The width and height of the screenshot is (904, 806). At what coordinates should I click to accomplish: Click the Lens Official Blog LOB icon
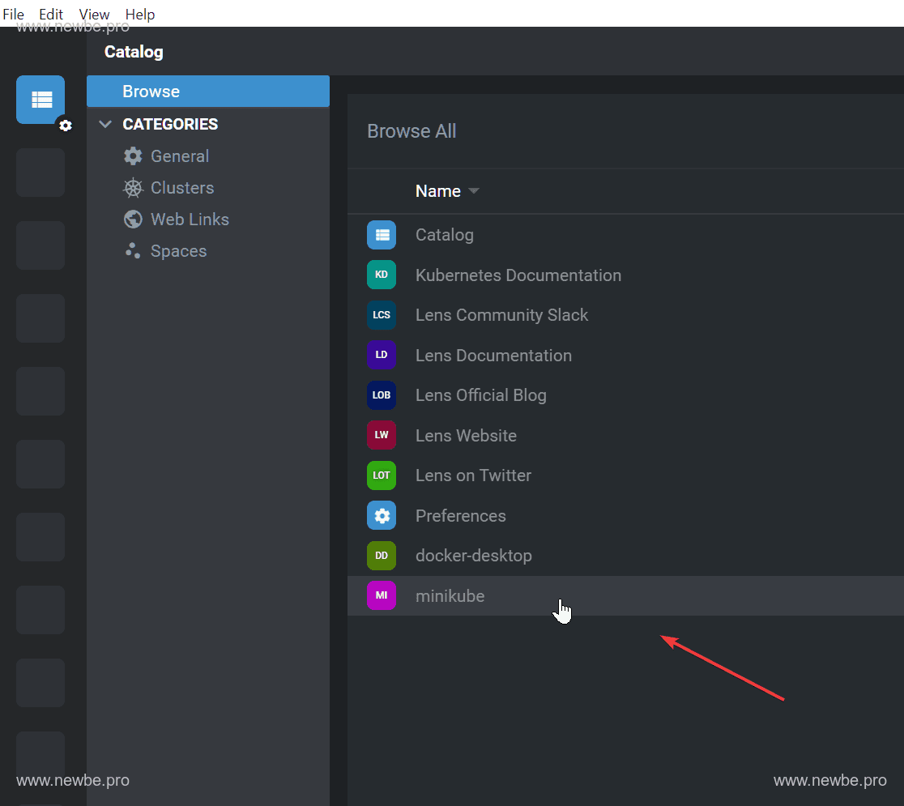pos(382,395)
